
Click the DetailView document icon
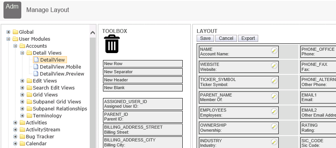36,60
